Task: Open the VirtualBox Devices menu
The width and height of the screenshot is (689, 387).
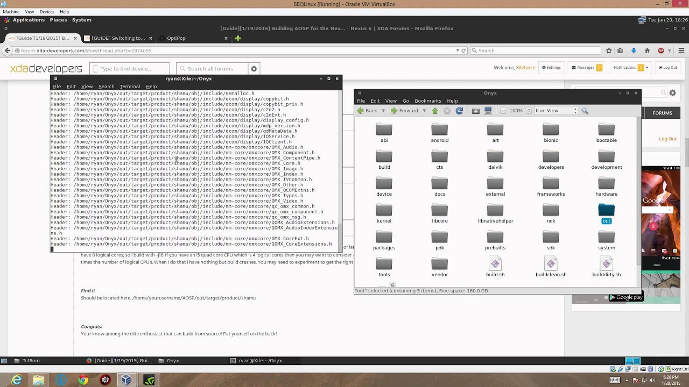Action: [x=47, y=12]
